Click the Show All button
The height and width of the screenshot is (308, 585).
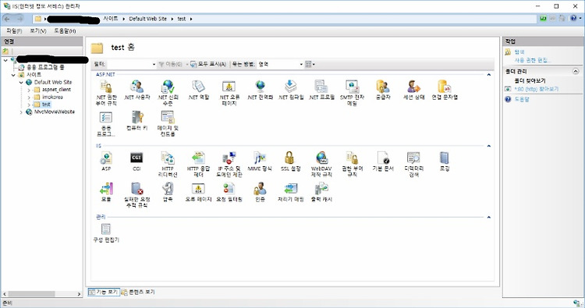(208, 64)
